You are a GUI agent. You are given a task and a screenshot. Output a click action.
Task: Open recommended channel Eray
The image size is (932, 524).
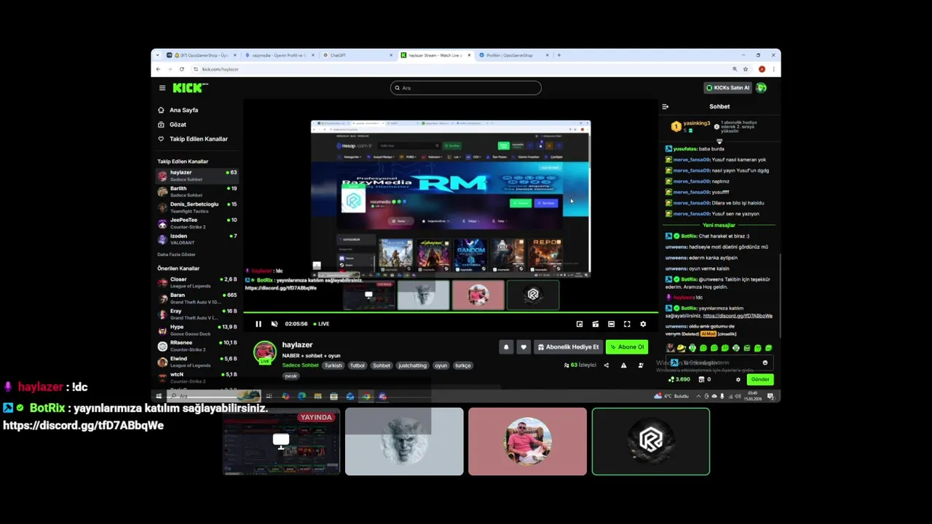(x=197, y=314)
